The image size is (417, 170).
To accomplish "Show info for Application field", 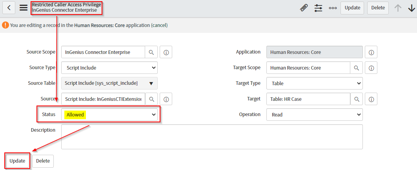I will coord(371,52).
